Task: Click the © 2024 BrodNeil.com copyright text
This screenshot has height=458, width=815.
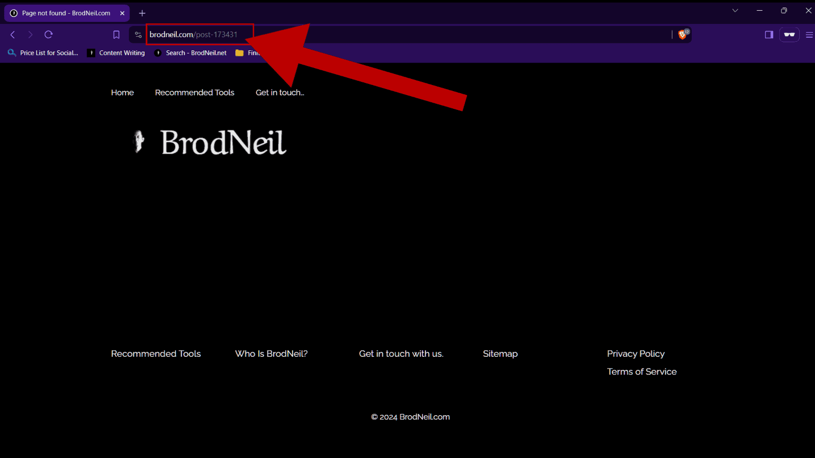Action: pos(411,417)
